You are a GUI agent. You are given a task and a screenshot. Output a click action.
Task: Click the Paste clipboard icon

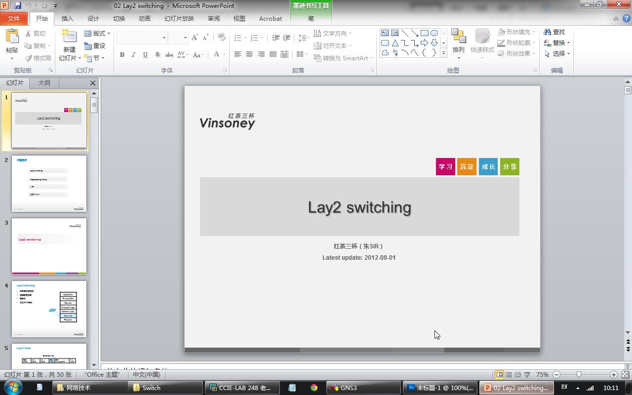coord(12,37)
